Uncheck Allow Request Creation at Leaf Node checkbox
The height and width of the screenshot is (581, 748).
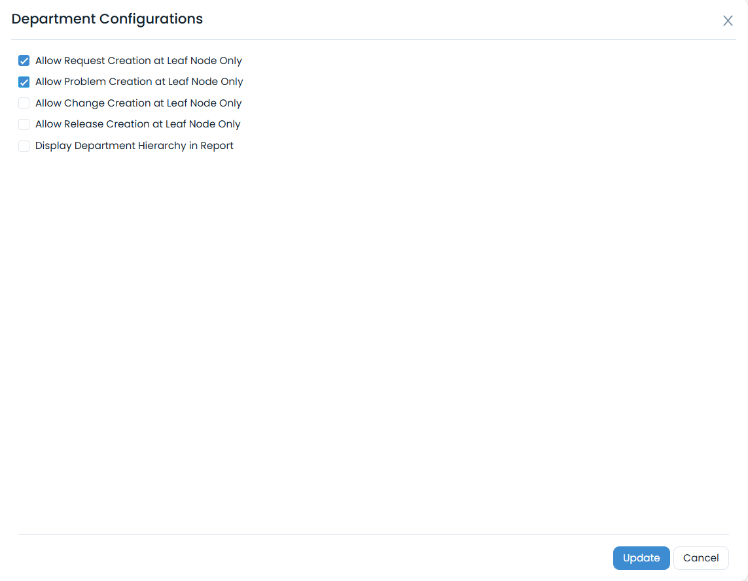pyautogui.click(x=24, y=61)
